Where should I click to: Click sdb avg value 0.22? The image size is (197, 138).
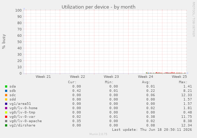tap(151, 91)
